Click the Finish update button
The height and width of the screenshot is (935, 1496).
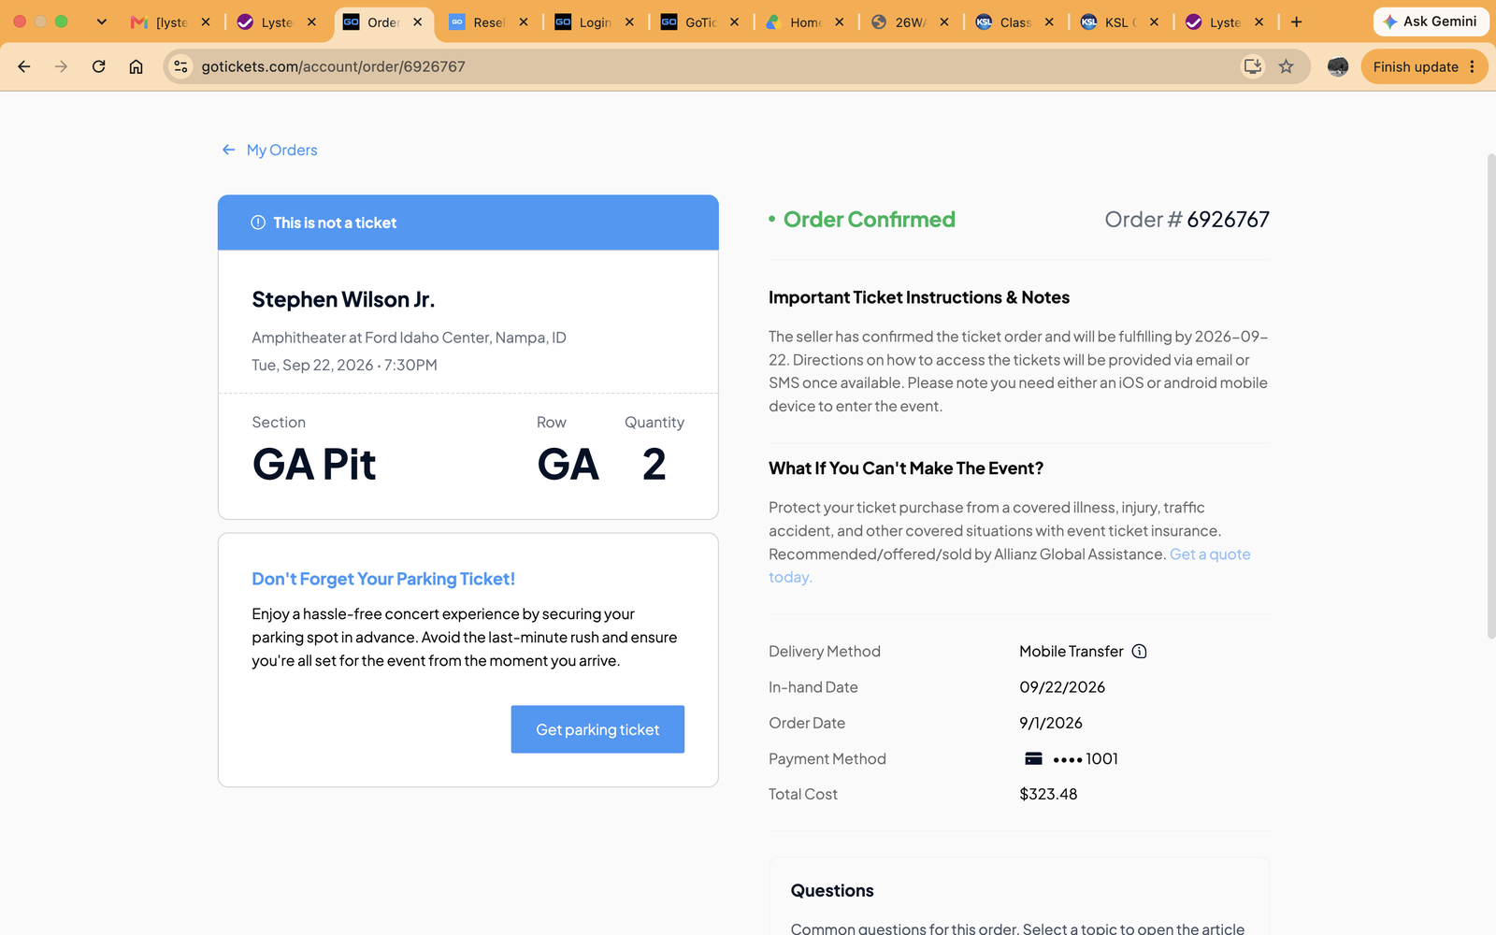click(1415, 66)
